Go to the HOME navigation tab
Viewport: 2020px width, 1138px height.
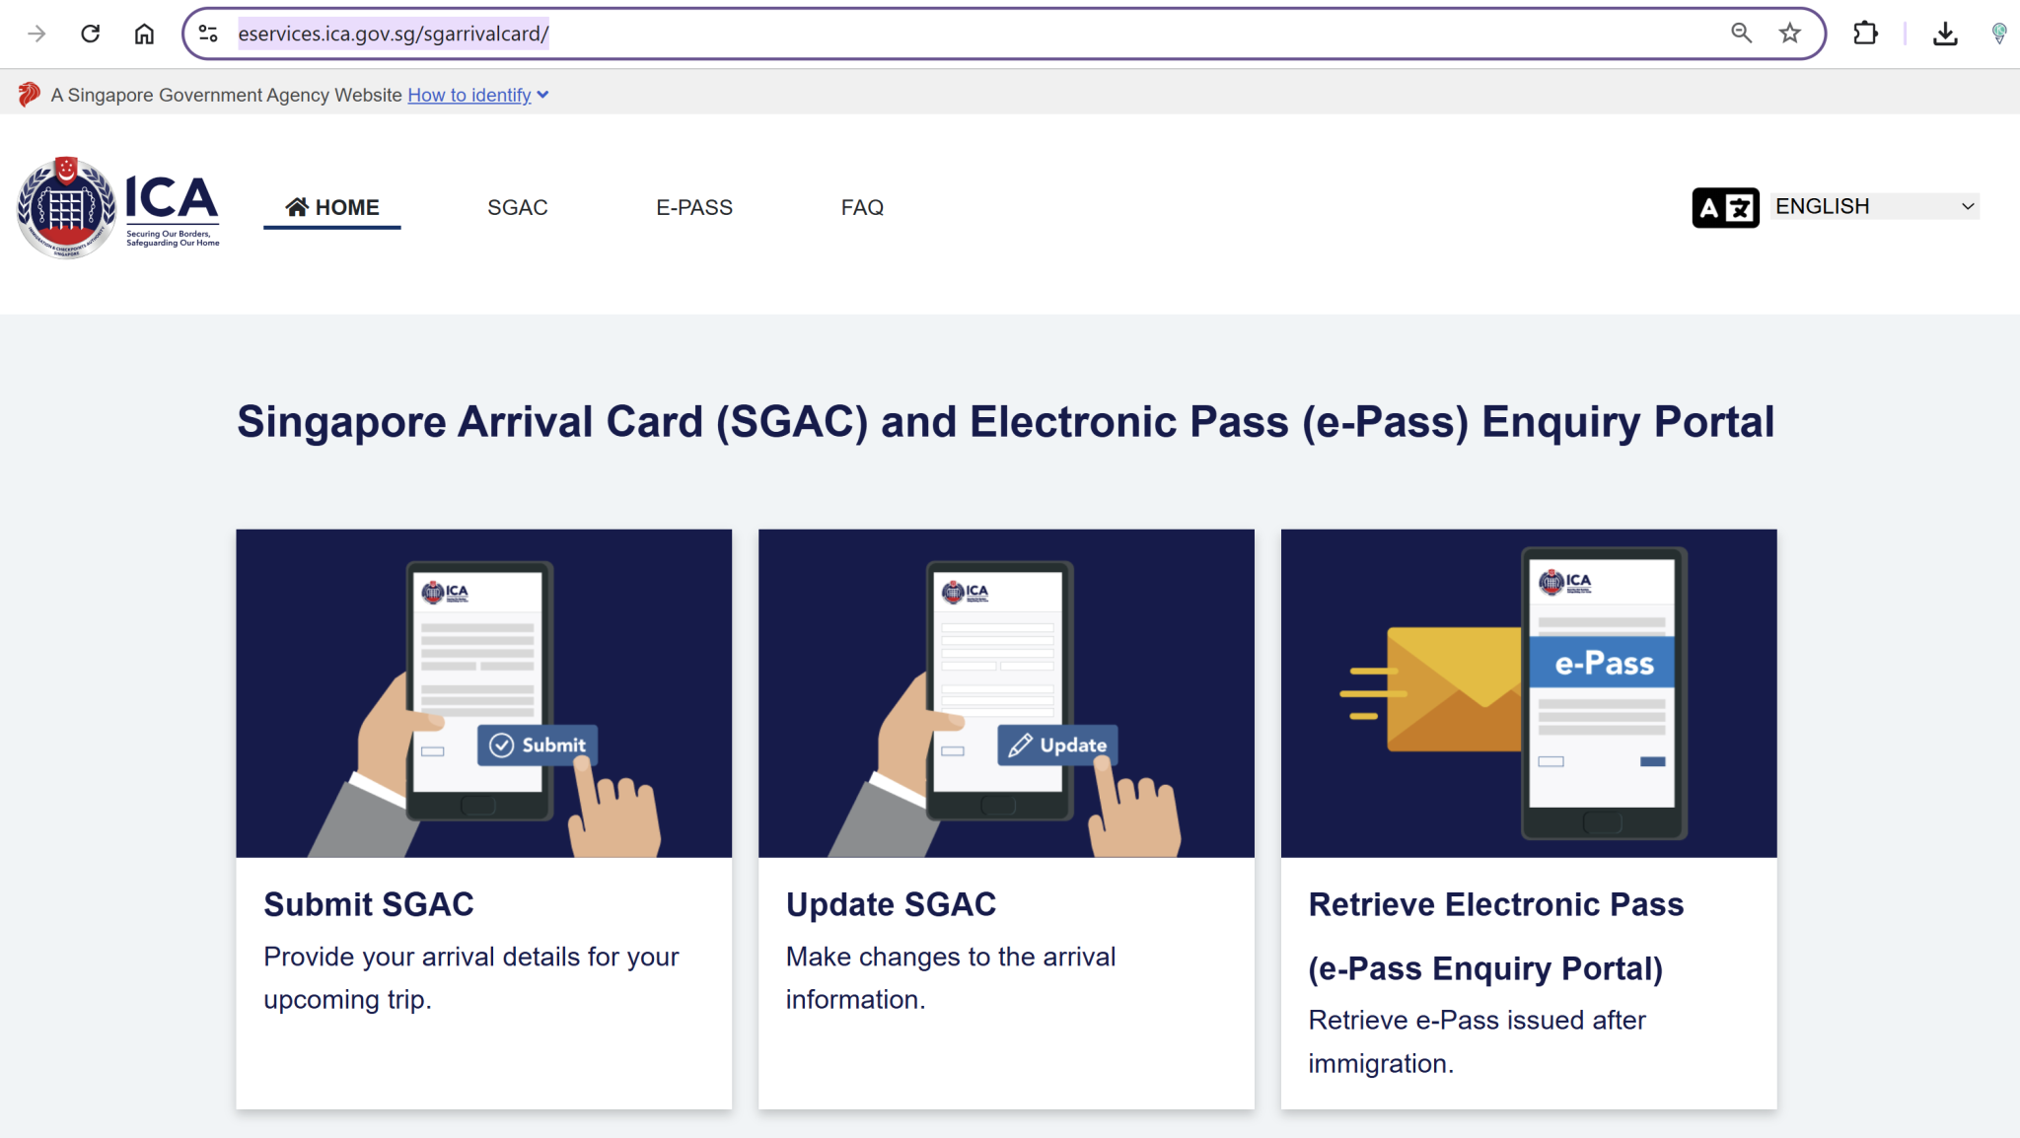[x=332, y=207]
